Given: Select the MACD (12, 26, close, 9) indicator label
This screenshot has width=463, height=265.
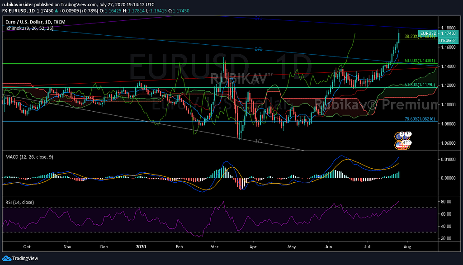Looking at the screenshot, I should pos(29,157).
